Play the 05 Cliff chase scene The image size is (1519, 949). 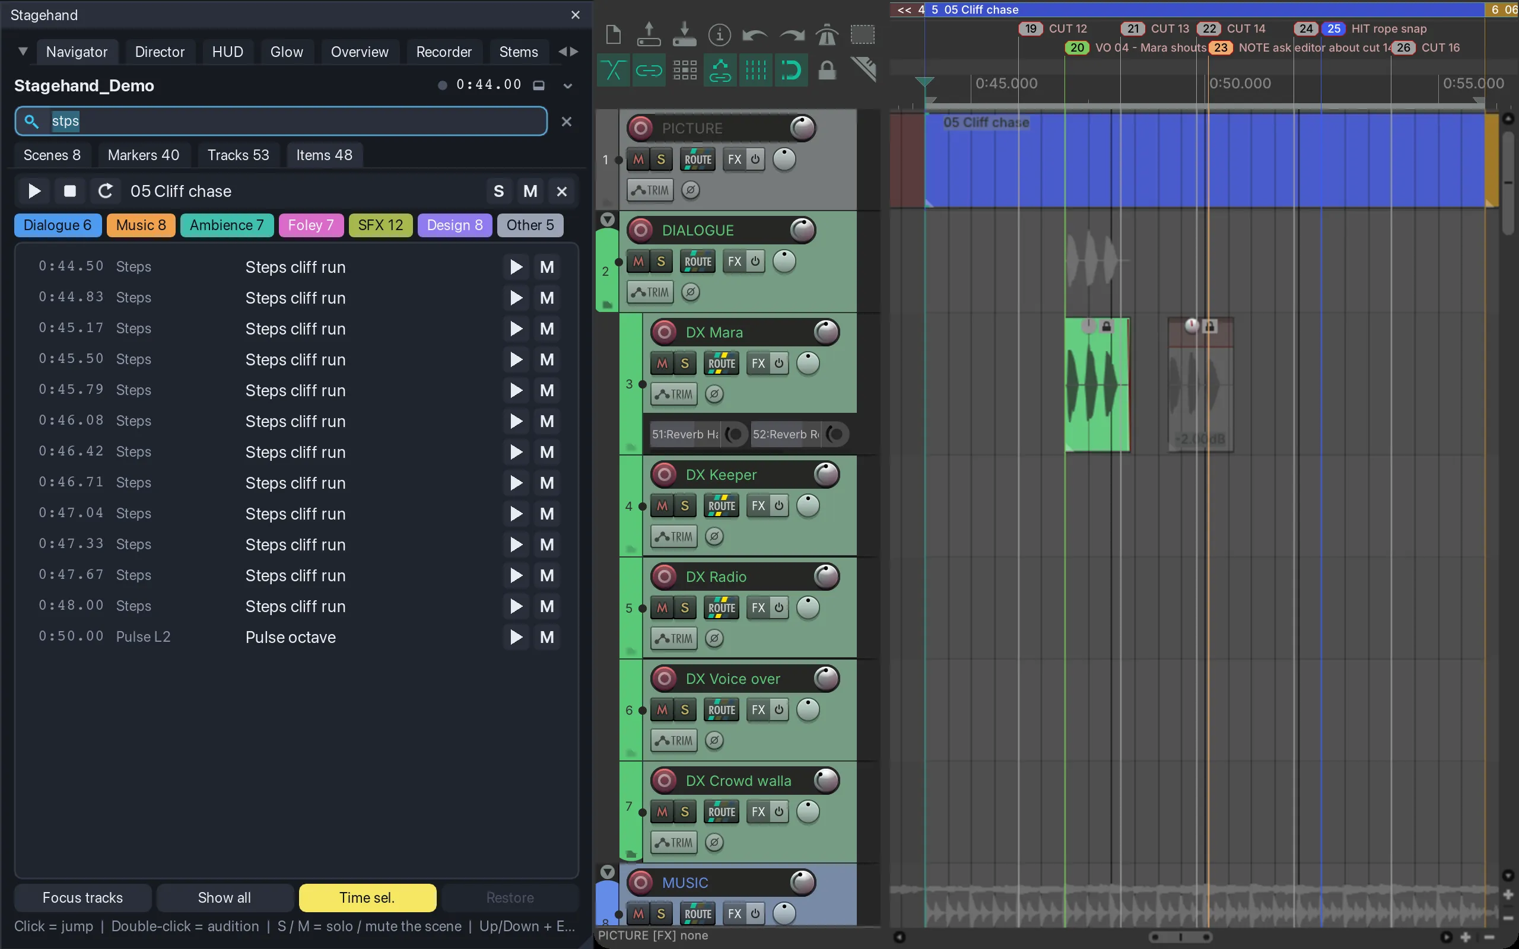tap(34, 191)
